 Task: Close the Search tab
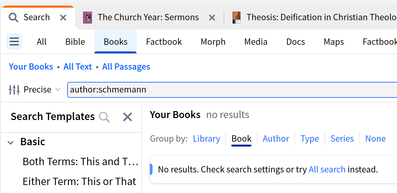63,18
